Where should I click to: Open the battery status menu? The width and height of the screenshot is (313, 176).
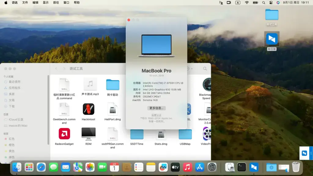point(256,2)
